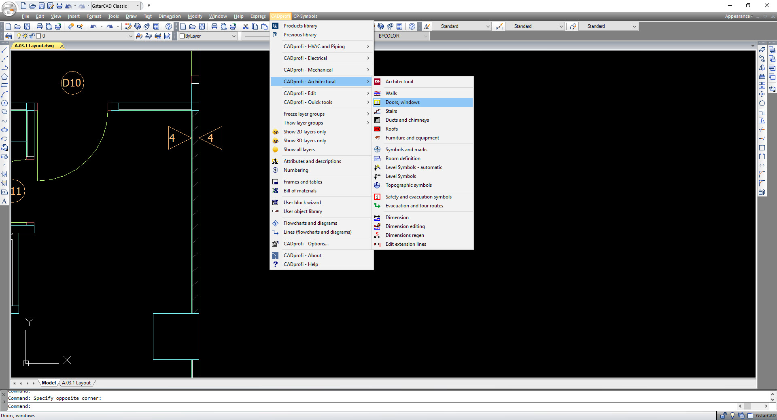Select the Multiline Text tool

click(x=4, y=201)
